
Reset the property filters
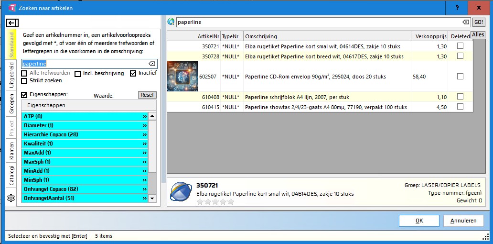(x=147, y=95)
